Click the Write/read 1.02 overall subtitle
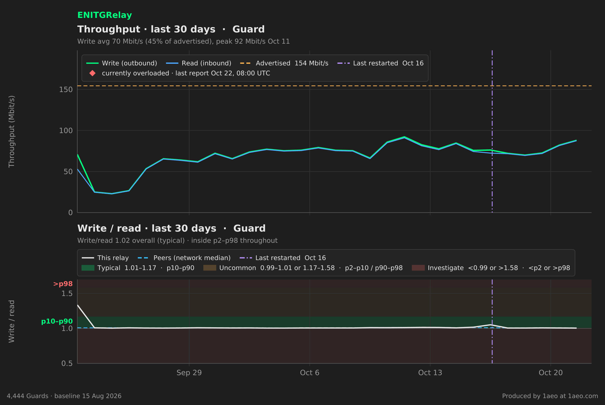Viewport: 605px width, 405px height. coord(177,241)
